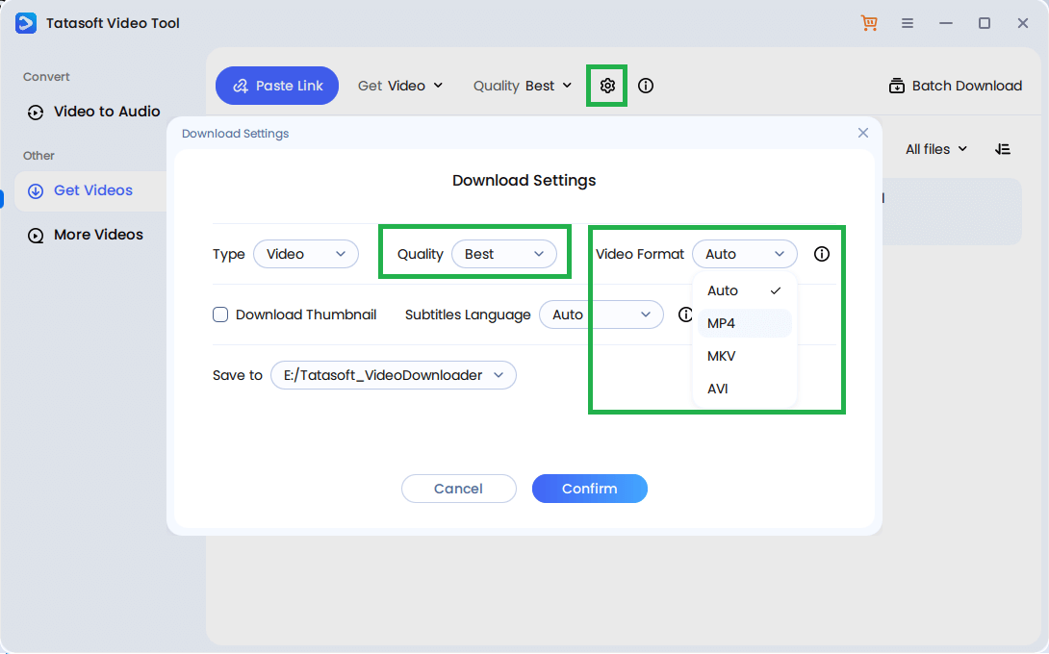
Task: Open the hamburger menu icon
Action: 908,23
